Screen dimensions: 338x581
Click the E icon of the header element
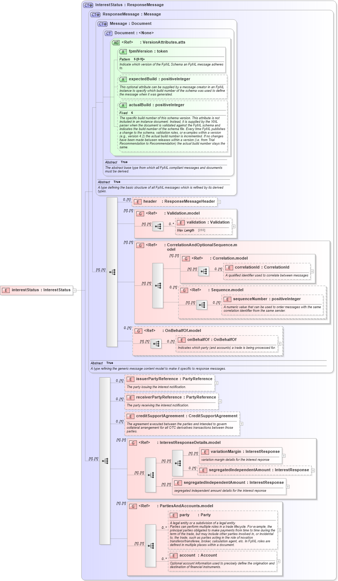click(x=137, y=202)
